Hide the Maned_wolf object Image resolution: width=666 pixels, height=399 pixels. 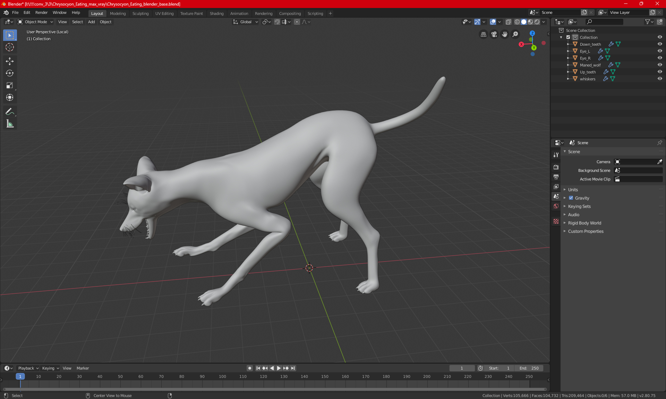coord(660,65)
